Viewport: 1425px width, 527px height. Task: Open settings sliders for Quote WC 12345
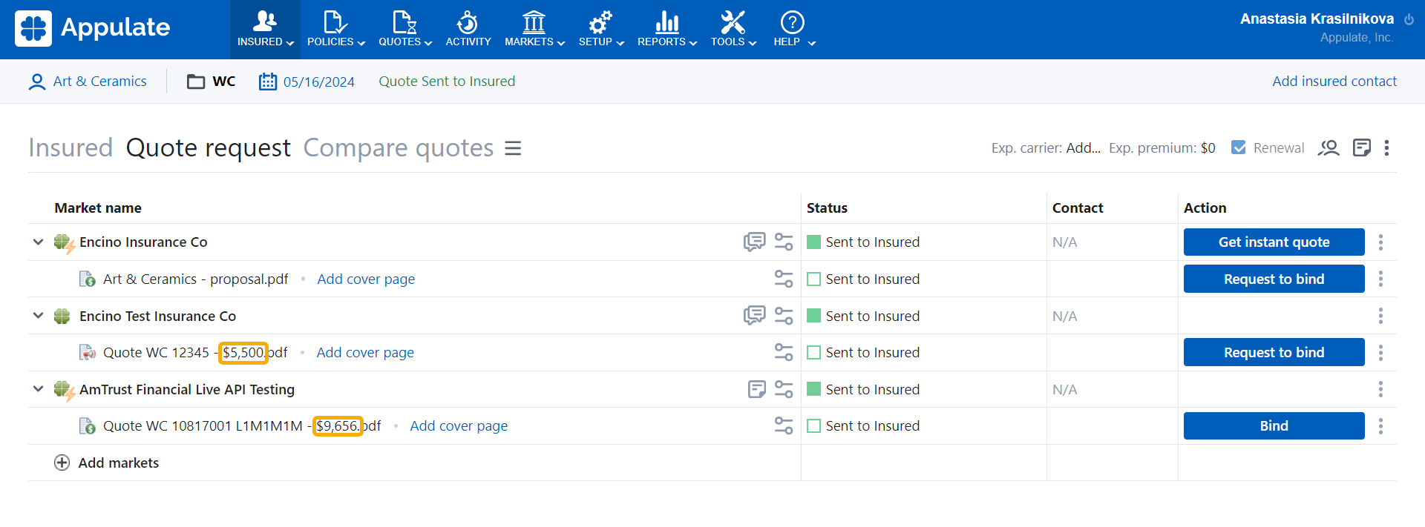point(784,352)
